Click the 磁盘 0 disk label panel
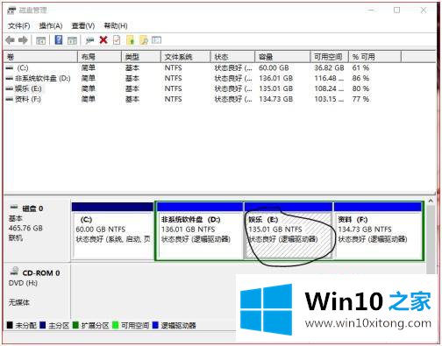 37,230
